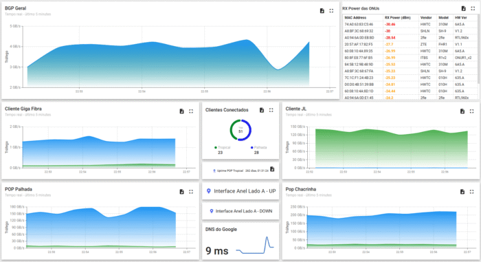
Task: Open RX Power das ONUs fullscreen
Action: tap(473, 9)
